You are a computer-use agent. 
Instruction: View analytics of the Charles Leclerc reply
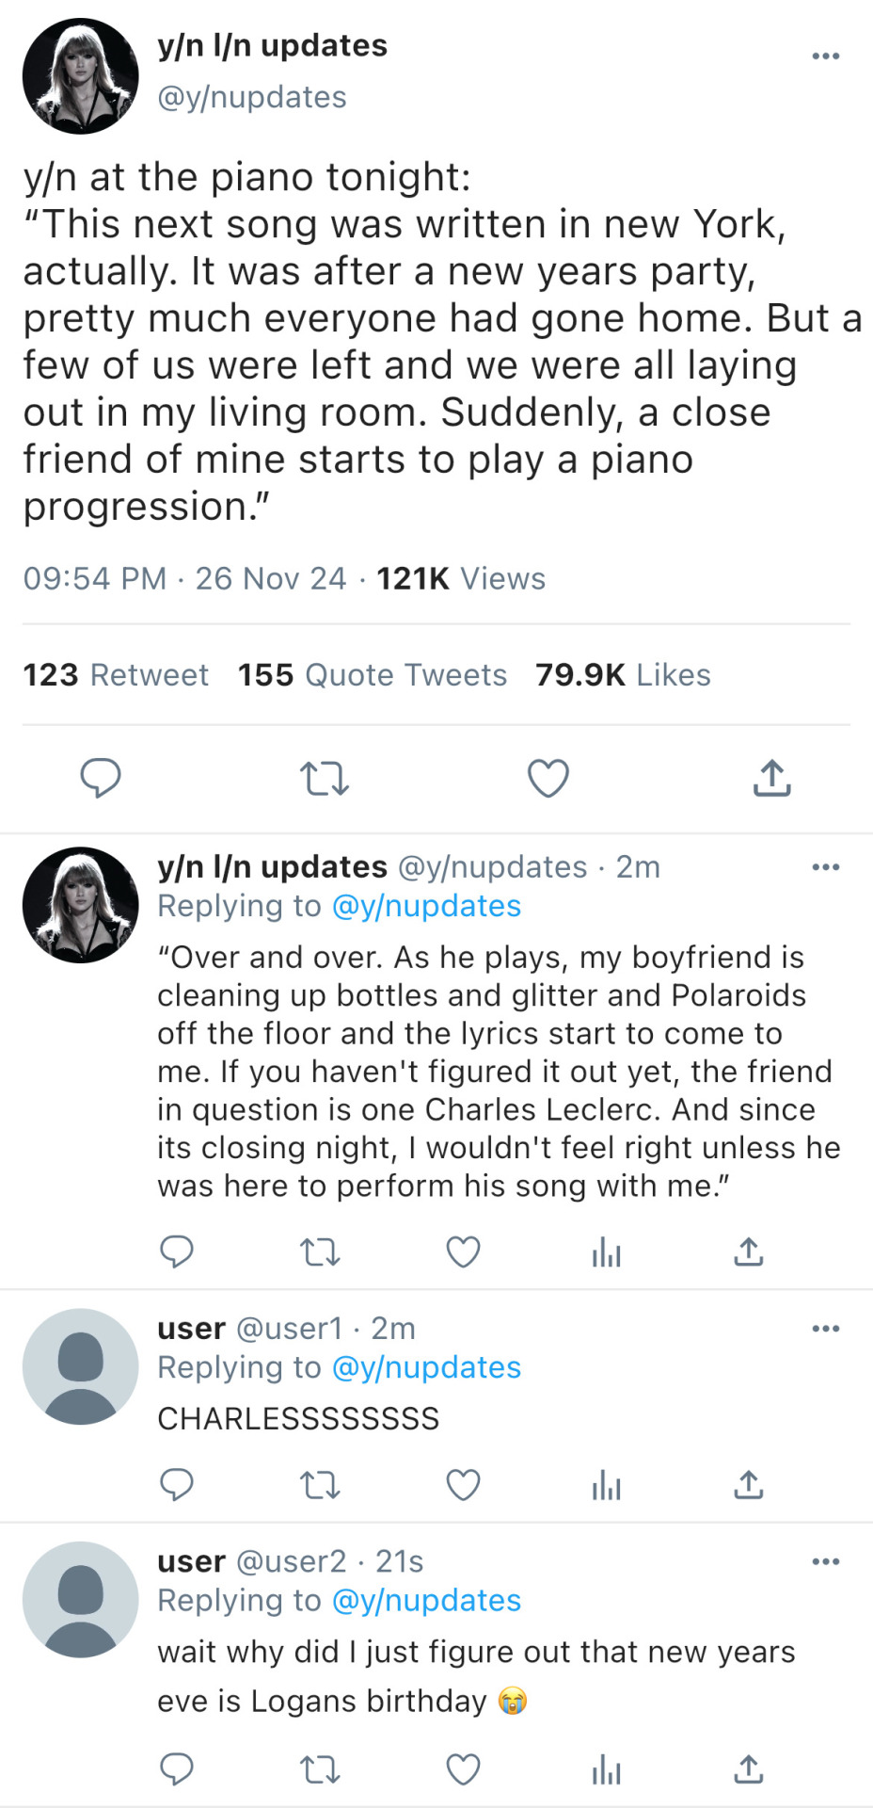606,1252
